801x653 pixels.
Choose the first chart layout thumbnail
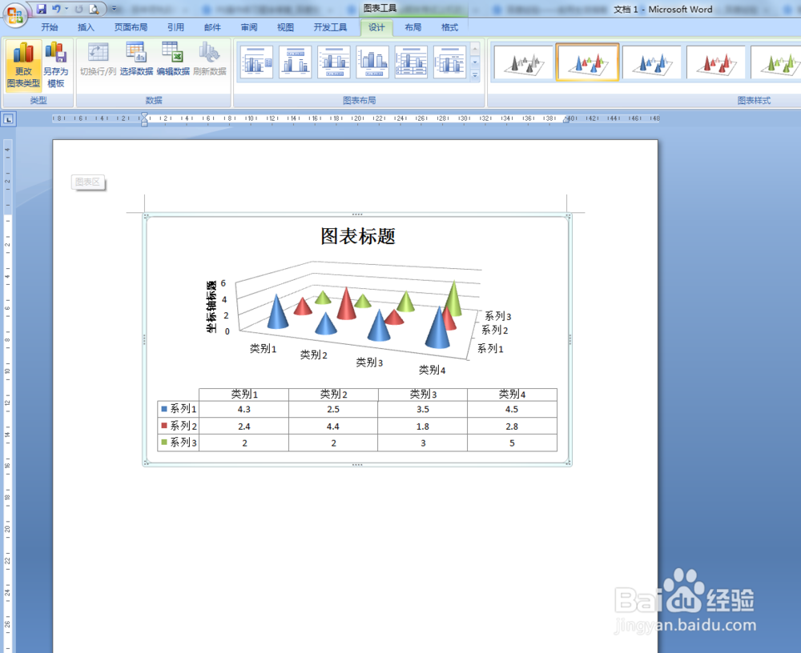(256, 62)
